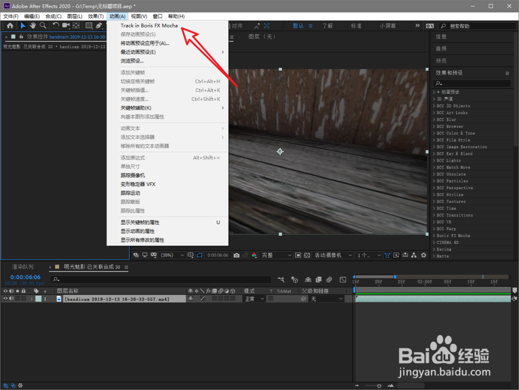The height and width of the screenshot is (390, 519).
Task: Switch to the 标准 workspace
Action: [x=356, y=26]
